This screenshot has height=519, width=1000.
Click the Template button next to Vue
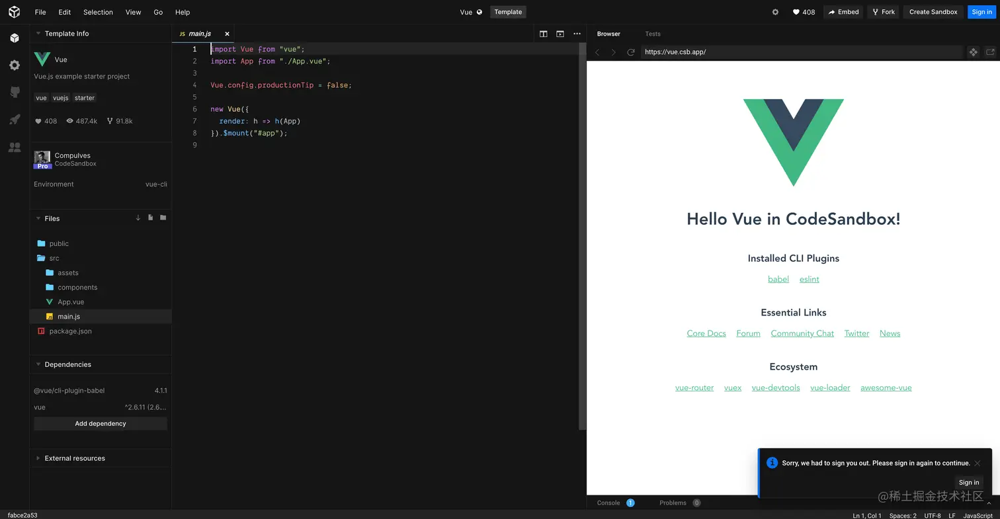(508, 12)
